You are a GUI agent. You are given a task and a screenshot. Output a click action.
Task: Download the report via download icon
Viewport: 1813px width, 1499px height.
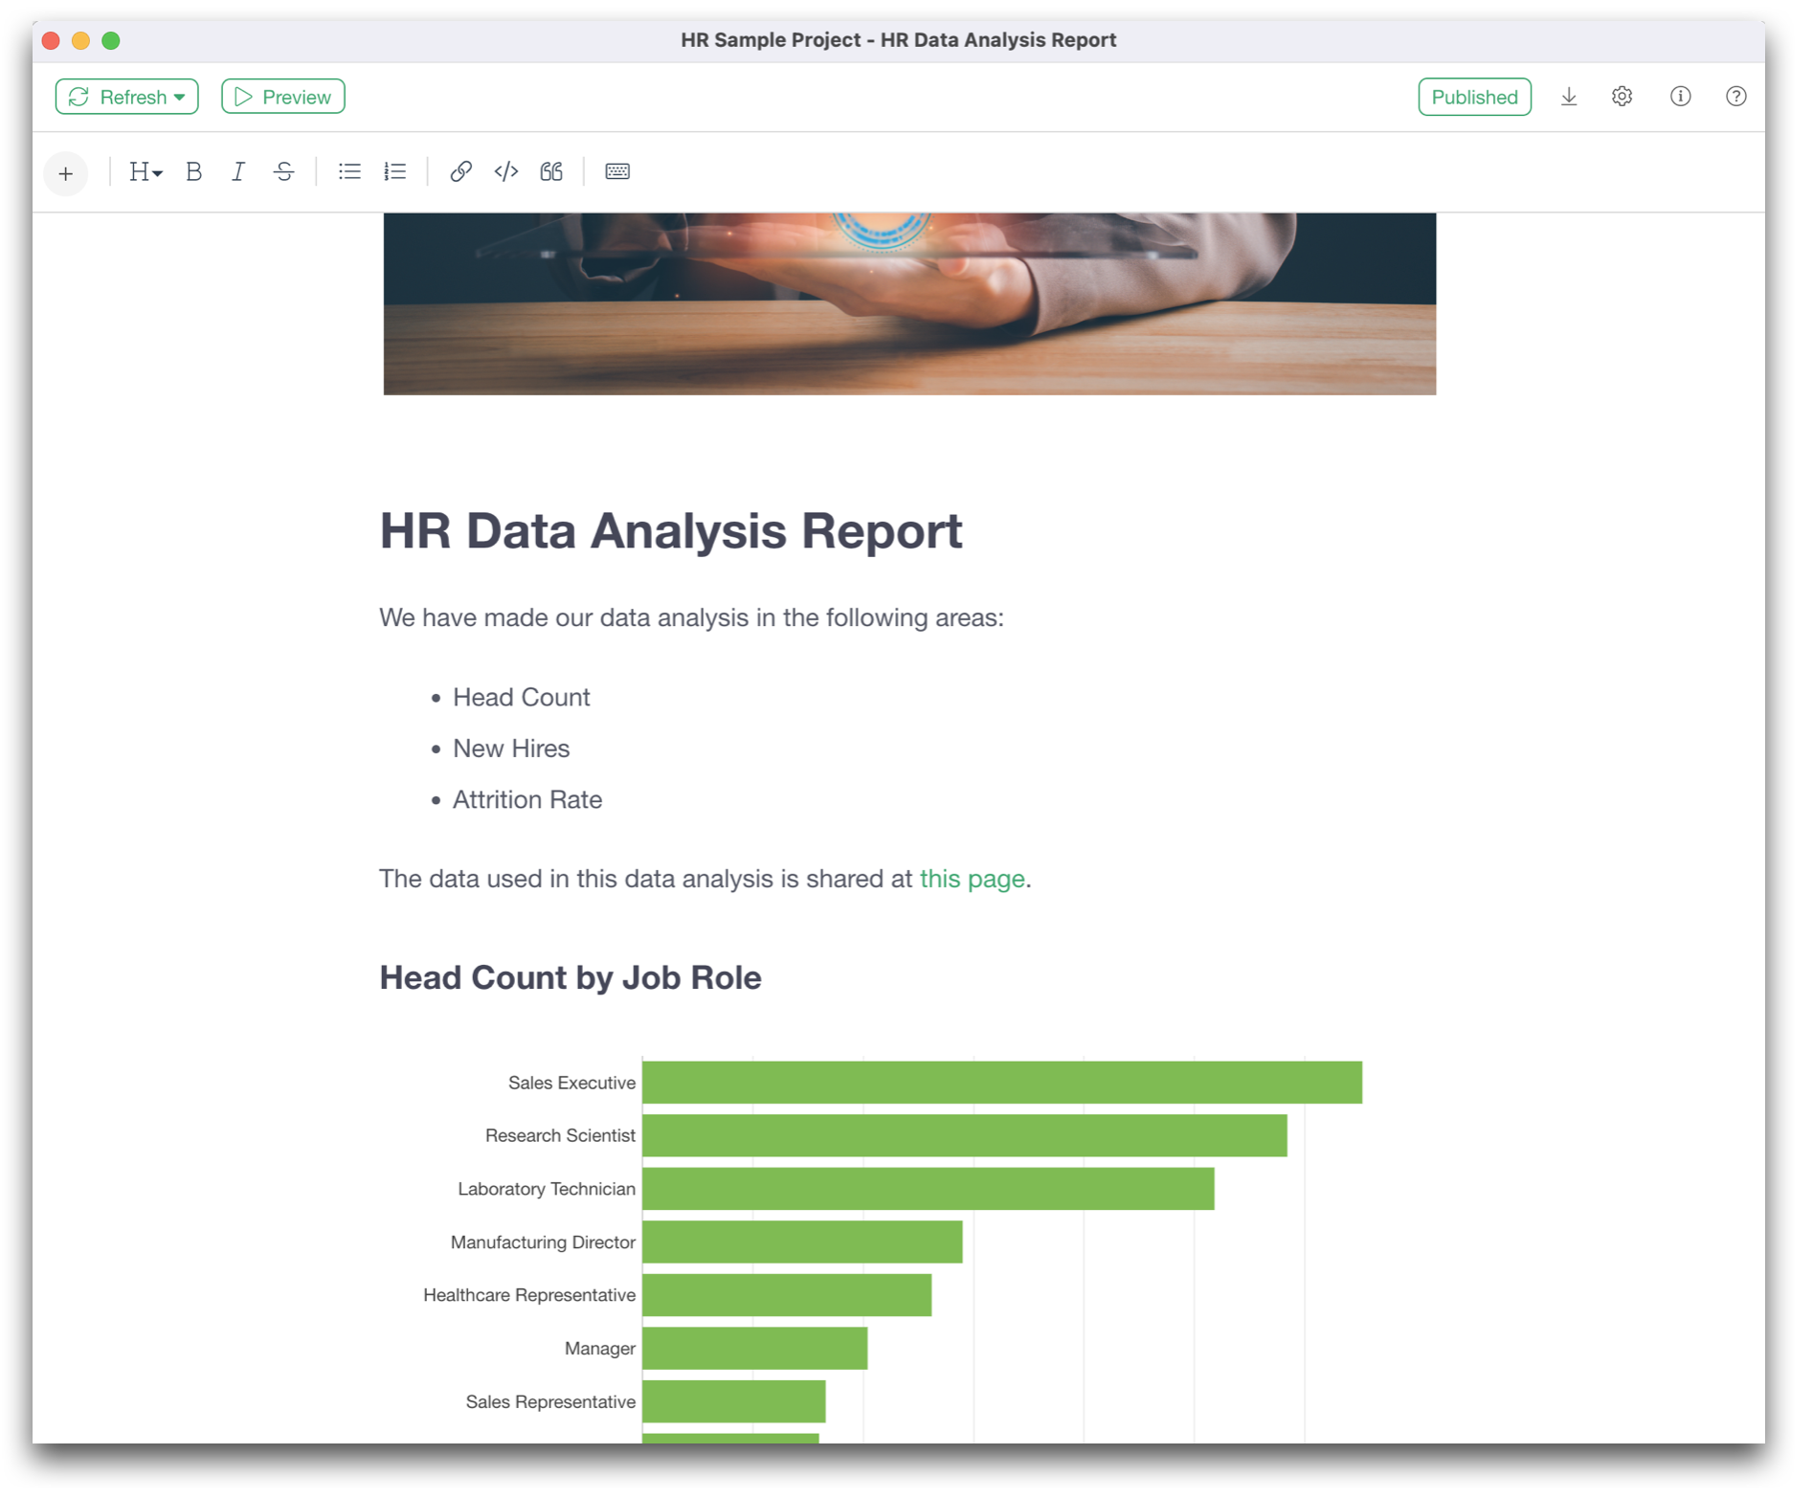click(1568, 98)
